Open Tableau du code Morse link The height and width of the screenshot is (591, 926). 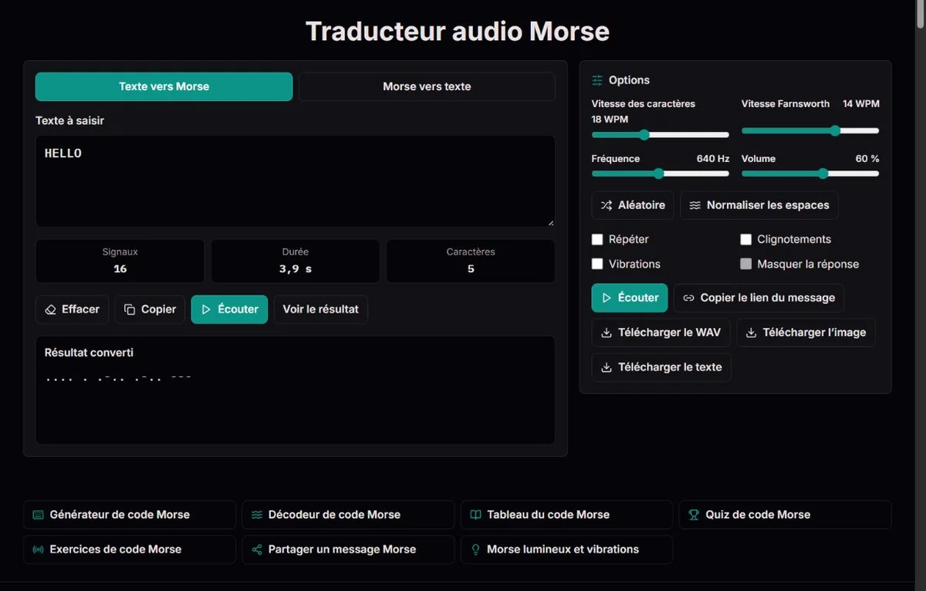(566, 515)
